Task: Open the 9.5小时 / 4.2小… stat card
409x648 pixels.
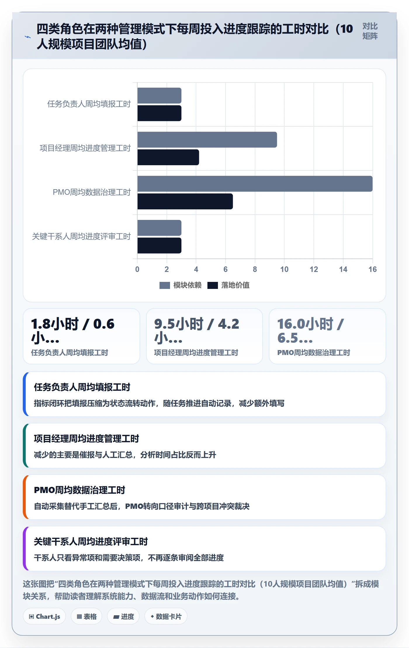Action: pos(204,336)
